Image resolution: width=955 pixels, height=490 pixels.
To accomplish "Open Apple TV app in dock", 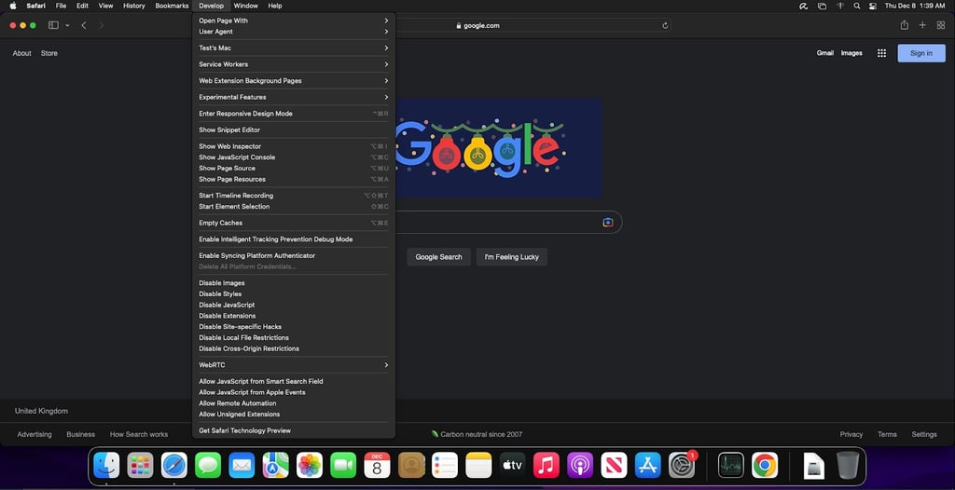I will [x=512, y=466].
